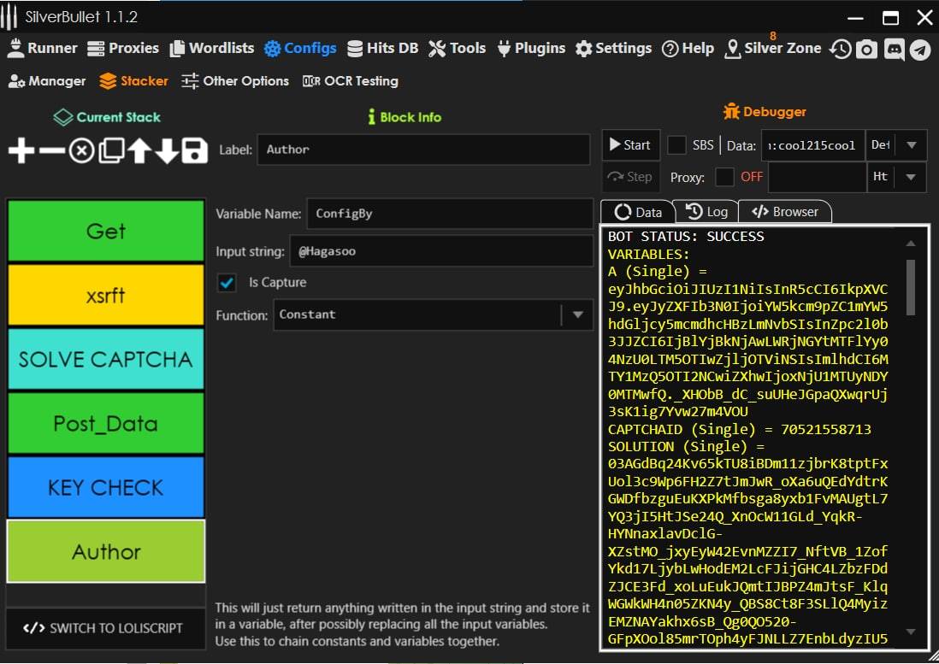Viewport: 939px width, 664px height.
Task: Switch to the Log tab
Action: click(706, 212)
